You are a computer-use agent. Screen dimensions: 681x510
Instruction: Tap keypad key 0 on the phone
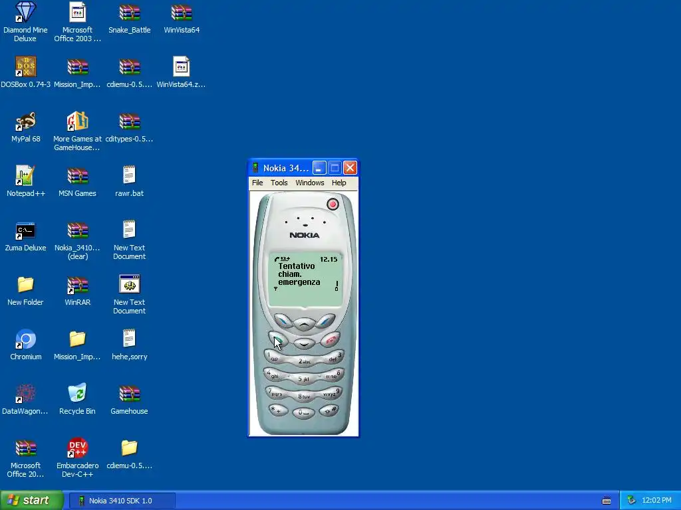[303, 412]
